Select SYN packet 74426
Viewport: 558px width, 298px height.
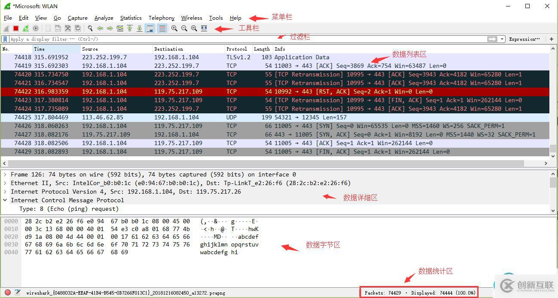[275, 126]
